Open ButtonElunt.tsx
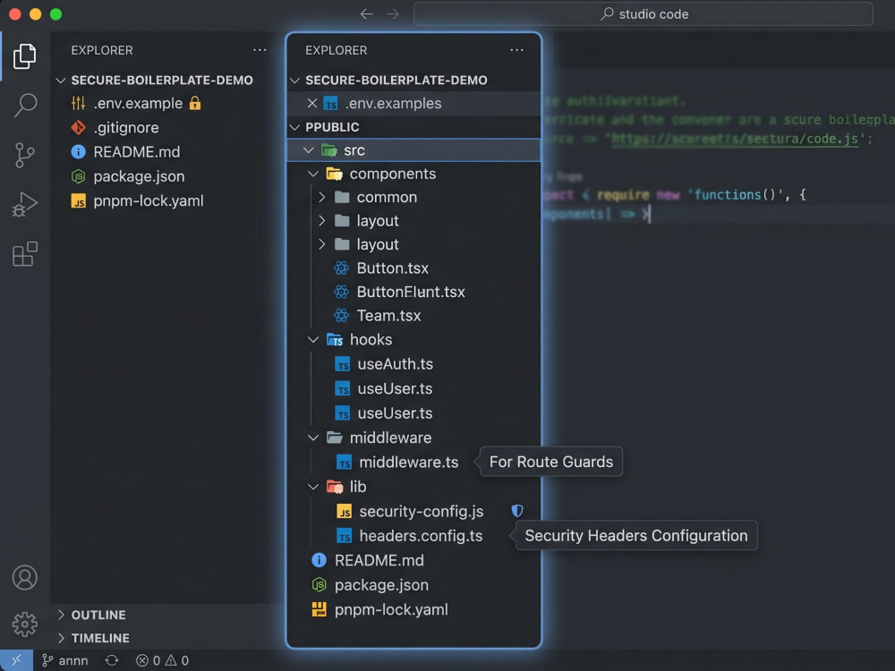The image size is (895, 671). [x=411, y=292]
